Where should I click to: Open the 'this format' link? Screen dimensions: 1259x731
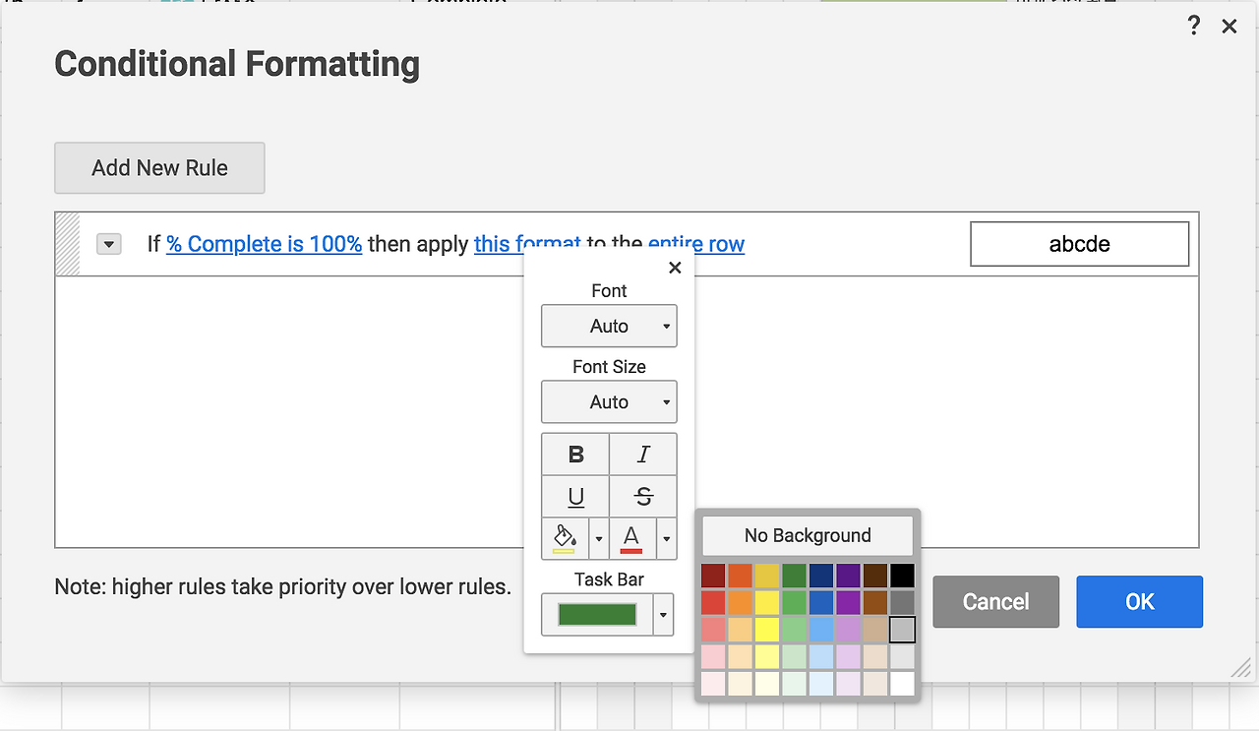click(527, 244)
